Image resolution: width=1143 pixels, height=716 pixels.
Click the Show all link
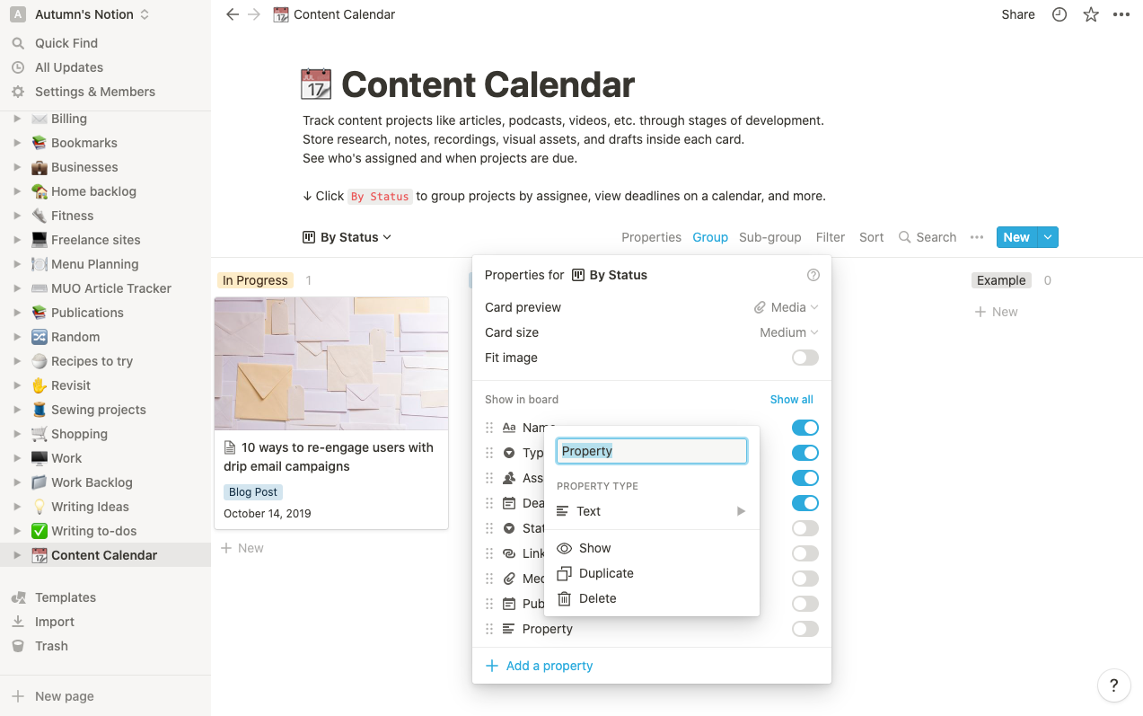[791, 399]
